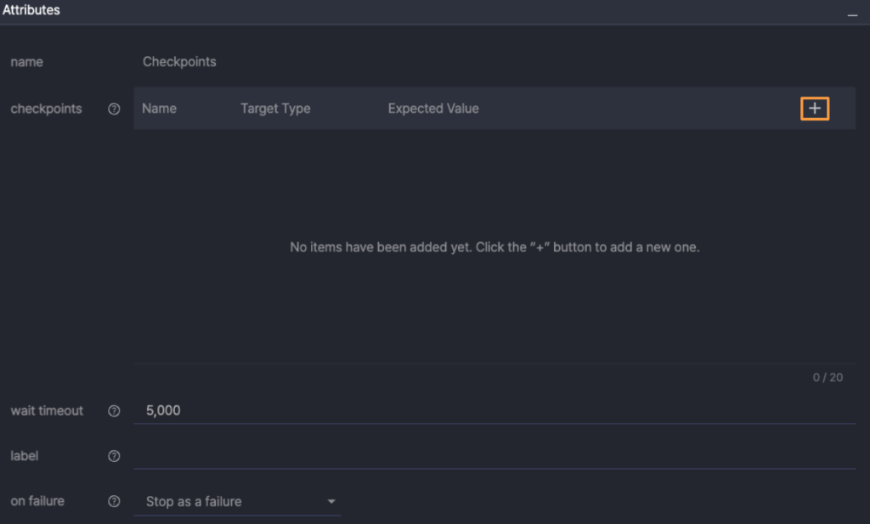The width and height of the screenshot is (870, 524).
Task: View help icon next to on failure
Action: tap(114, 501)
